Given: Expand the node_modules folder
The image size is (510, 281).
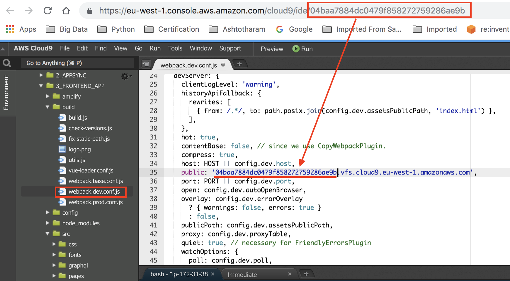Looking at the screenshot, I should pos(48,223).
